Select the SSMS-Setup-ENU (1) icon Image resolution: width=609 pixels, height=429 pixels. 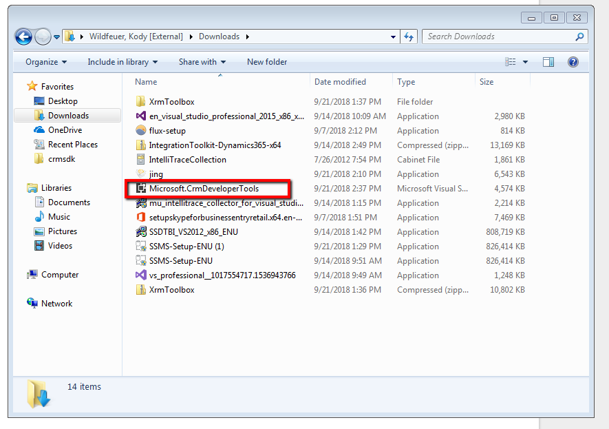pos(140,246)
